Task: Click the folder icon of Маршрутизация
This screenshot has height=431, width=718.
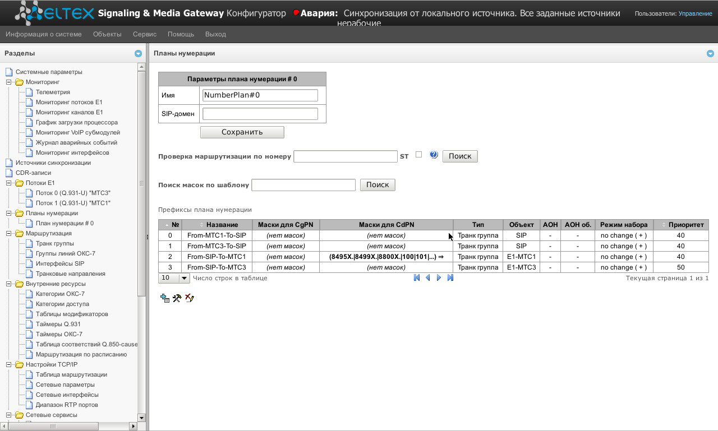Action: [x=19, y=233]
